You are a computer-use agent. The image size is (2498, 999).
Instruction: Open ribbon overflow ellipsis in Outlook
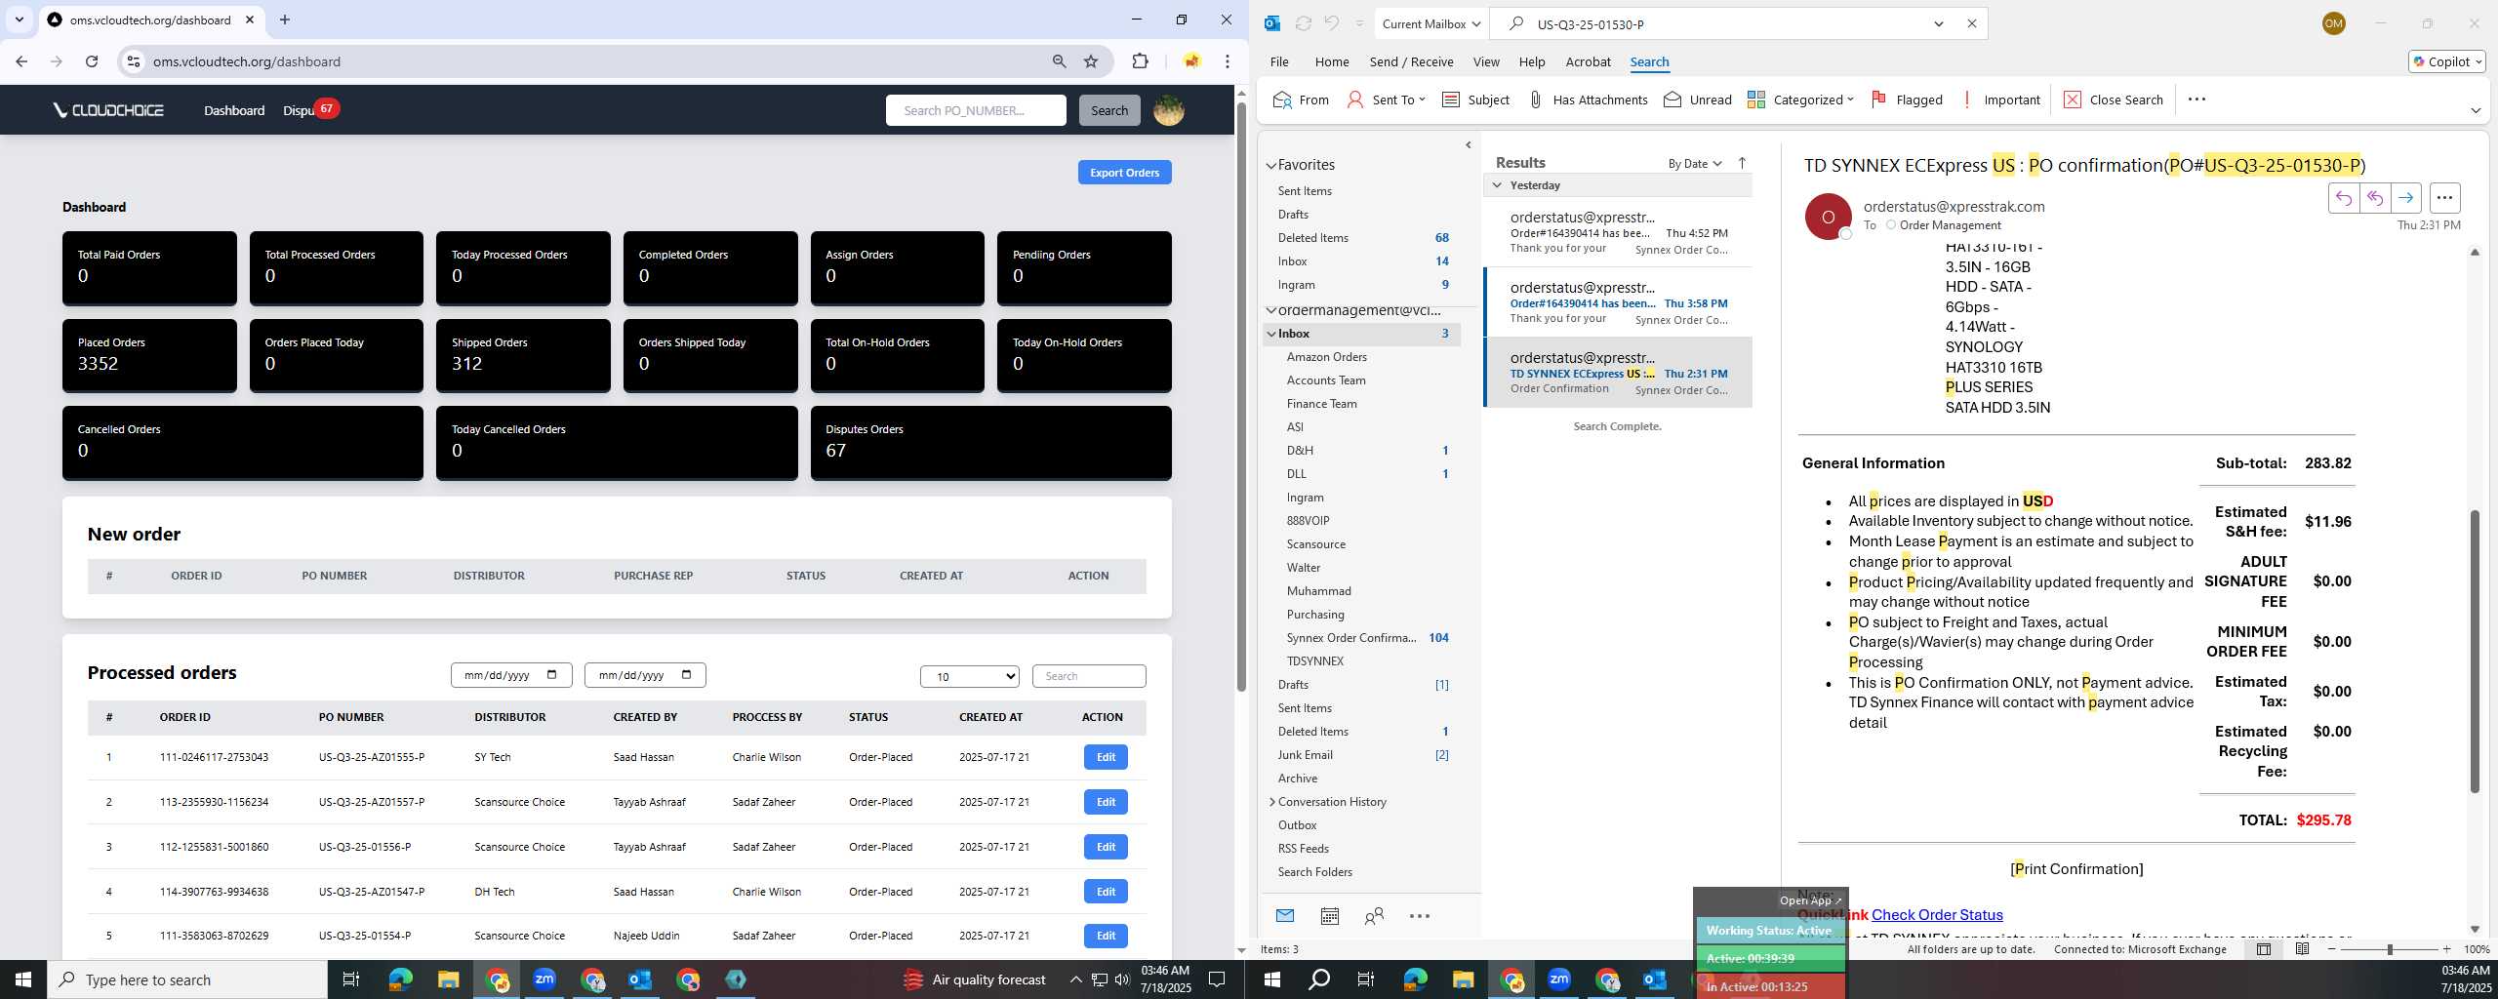pyautogui.click(x=2196, y=100)
